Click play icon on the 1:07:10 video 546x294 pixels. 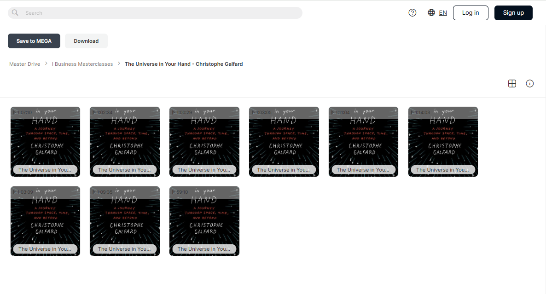pos(15,112)
